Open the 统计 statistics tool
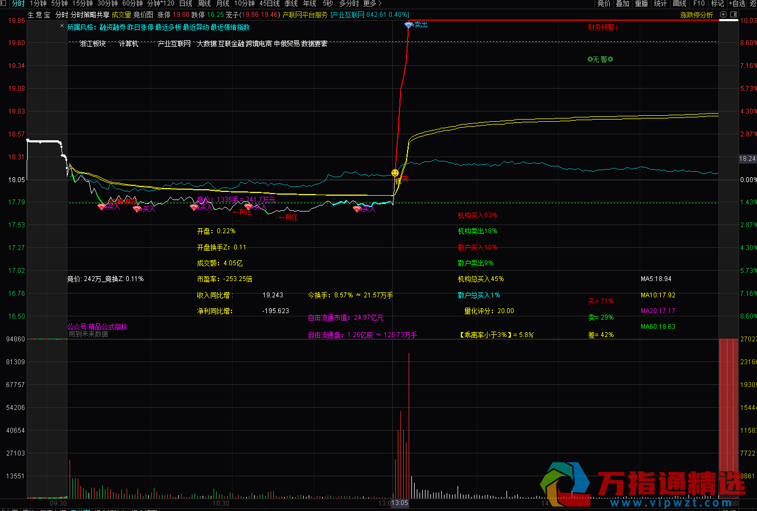 (660, 4)
